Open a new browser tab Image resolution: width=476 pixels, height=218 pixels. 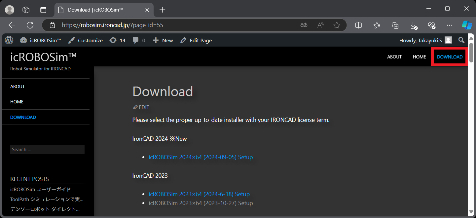pos(162,10)
